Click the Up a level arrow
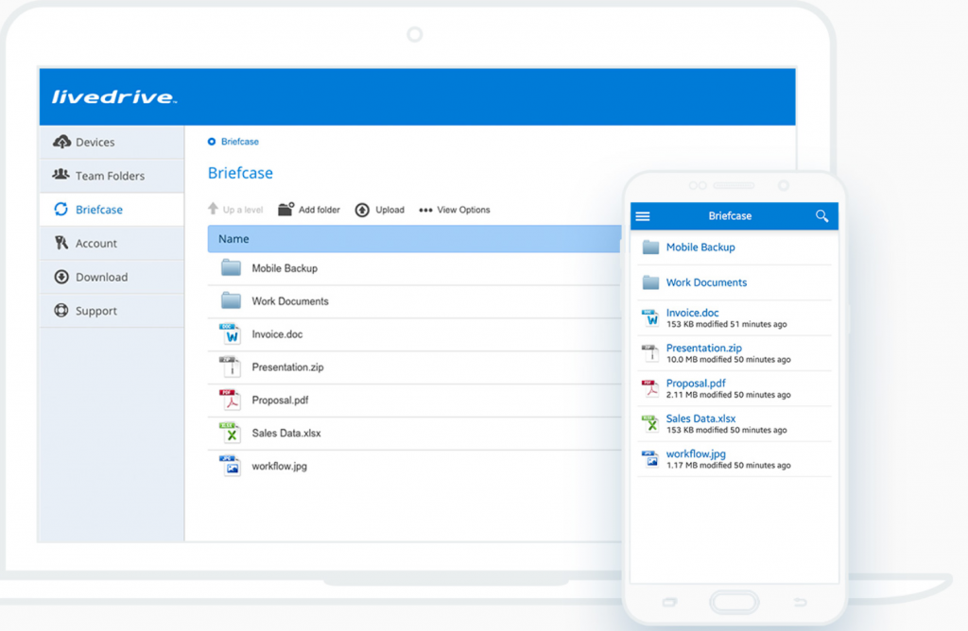Viewport: 968px width, 631px height. point(213,209)
